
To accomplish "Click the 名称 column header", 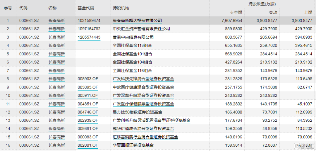I will pyautogui.click(x=53, y=8).
